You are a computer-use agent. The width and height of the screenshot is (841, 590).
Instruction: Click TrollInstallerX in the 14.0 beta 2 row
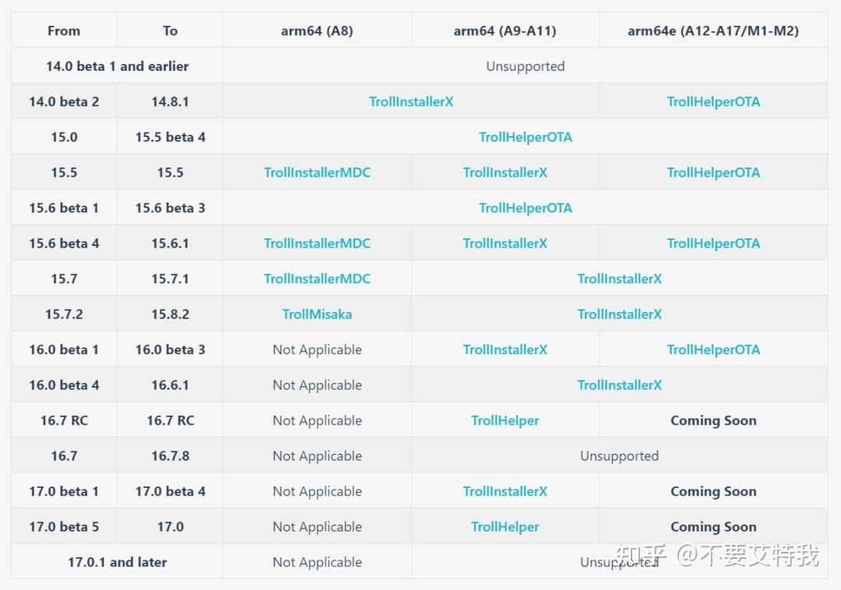click(411, 102)
